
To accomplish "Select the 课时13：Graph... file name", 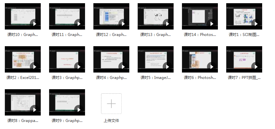I will click(156, 35).
